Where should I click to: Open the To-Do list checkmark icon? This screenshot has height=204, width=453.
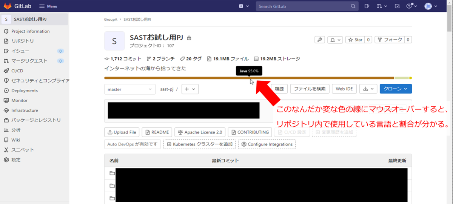pyautogui.click(x=397, y=6)
